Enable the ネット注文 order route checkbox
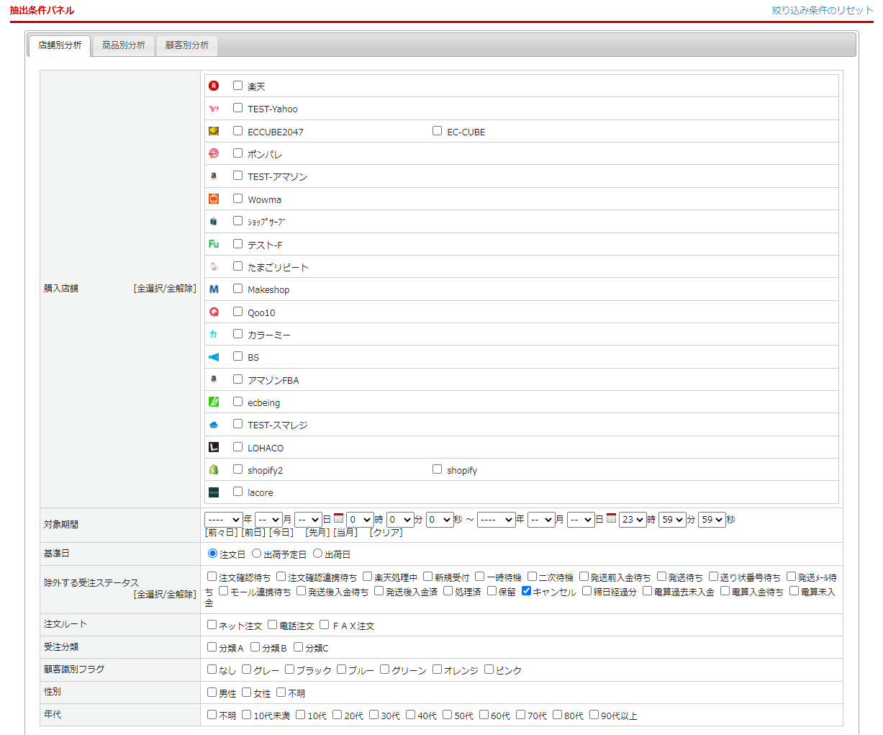Screen dimensions: 883x735 212,625
